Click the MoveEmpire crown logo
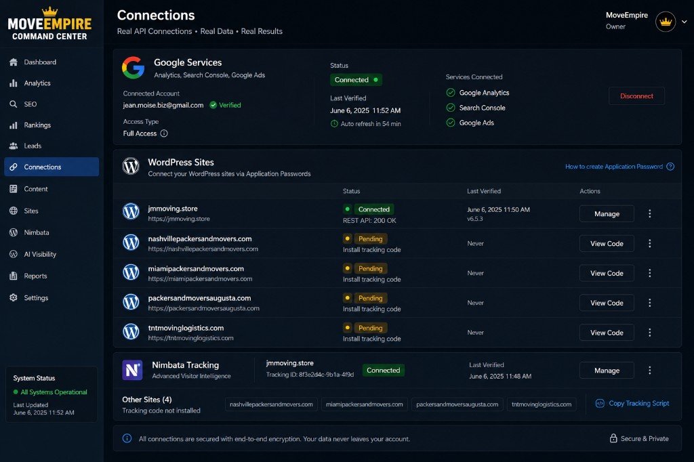This screenshot has height=462, width=694. pyautogui.click(x=49, y=24)
